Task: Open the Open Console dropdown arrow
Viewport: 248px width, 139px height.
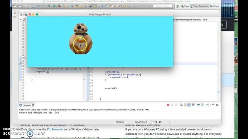Action: point(210,105)
